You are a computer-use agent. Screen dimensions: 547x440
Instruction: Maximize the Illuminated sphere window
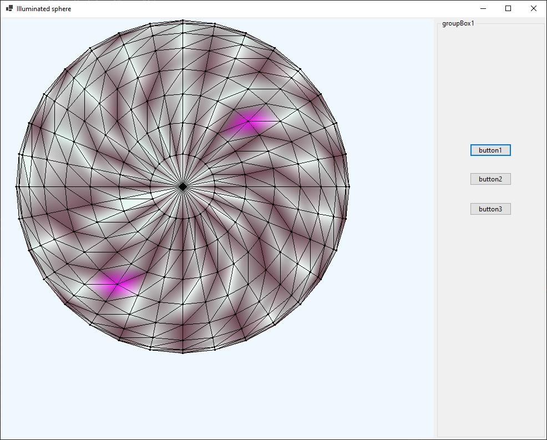(508, 8)
